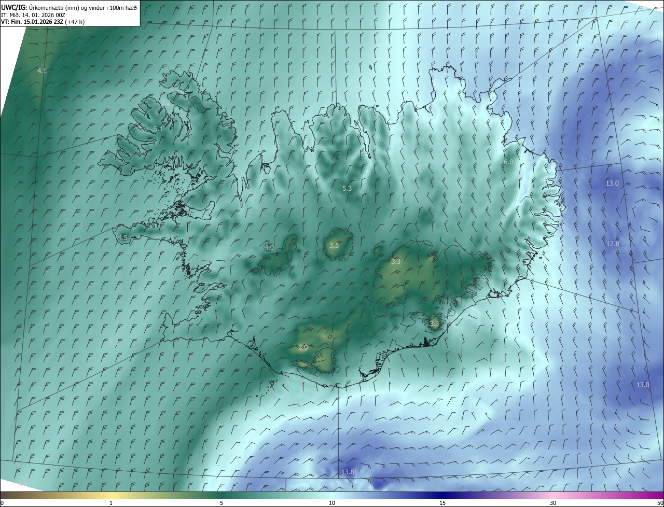Click the '4.1' value label on the map
Viewport: 664px width, 507px height.
(x=42, y=71)
